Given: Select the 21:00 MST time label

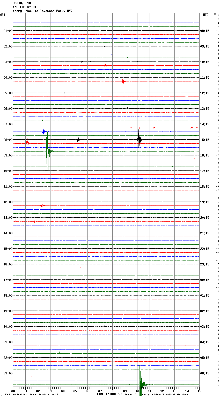Looking at the screenshot, I should tap(8, 342).
